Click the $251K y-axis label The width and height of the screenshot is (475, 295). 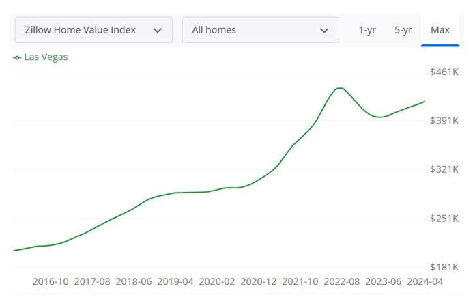[x=444, y=219]
